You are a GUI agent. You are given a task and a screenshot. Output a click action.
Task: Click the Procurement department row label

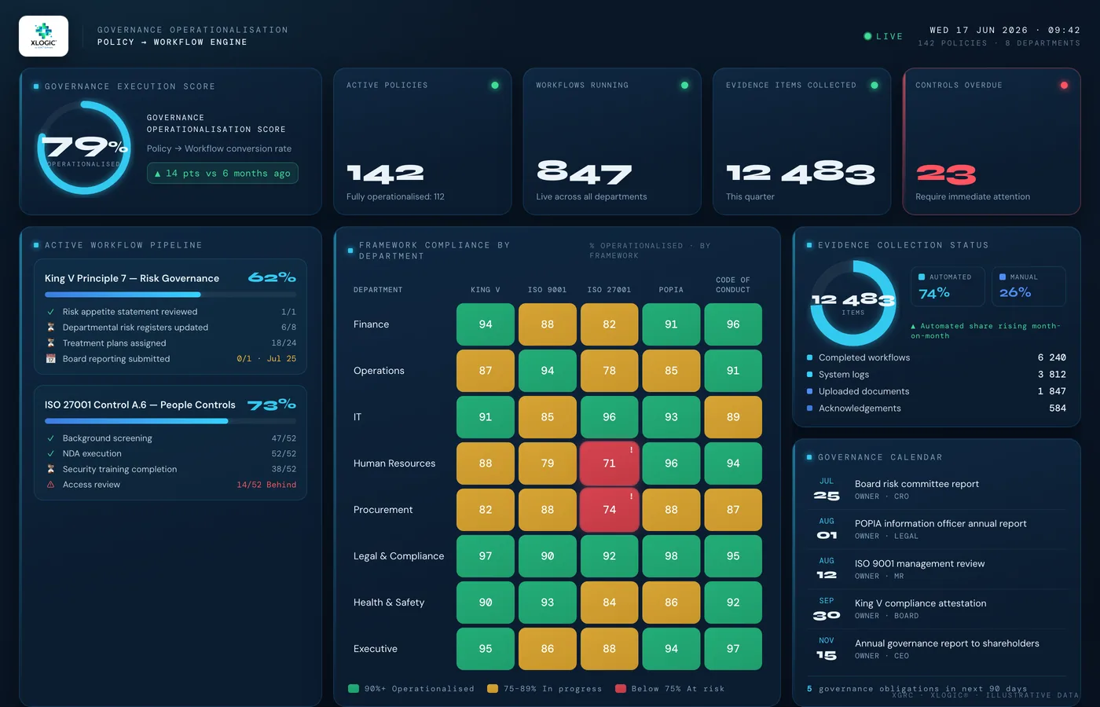click(x=383, y=510)
